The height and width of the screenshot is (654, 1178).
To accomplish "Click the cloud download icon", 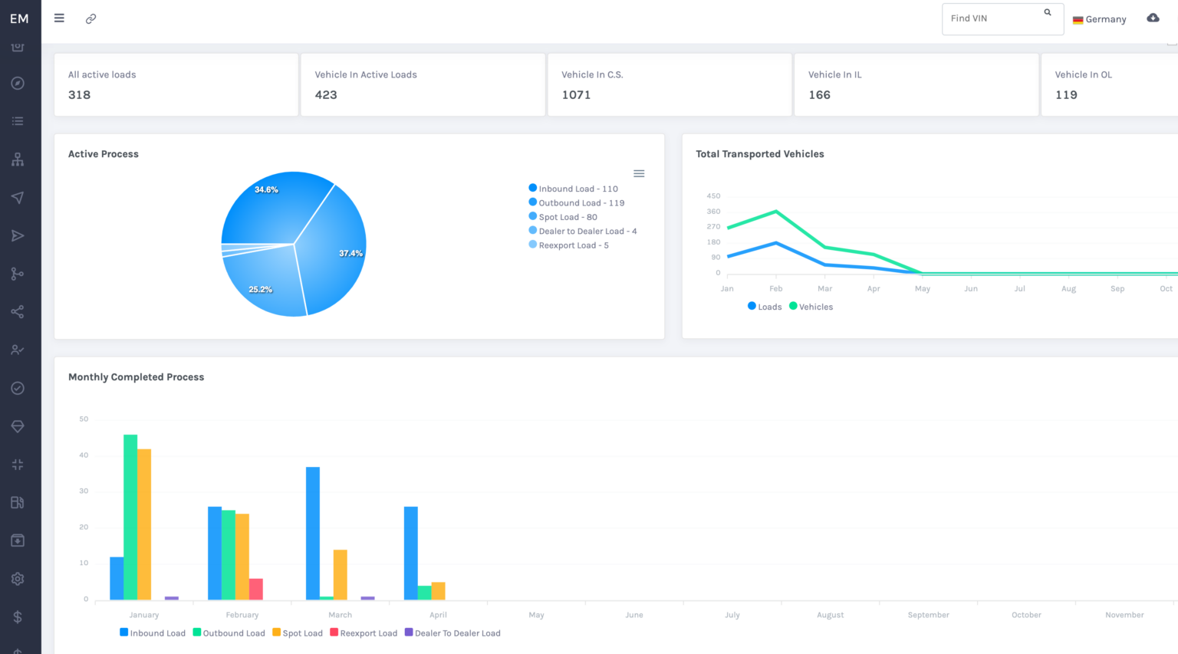I will click(x=1153, y=18).
